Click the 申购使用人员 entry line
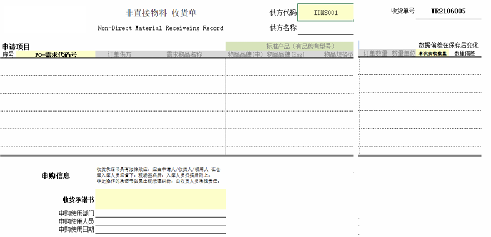The width and height of the screenshot is (491, 237). tap(161, 221)
